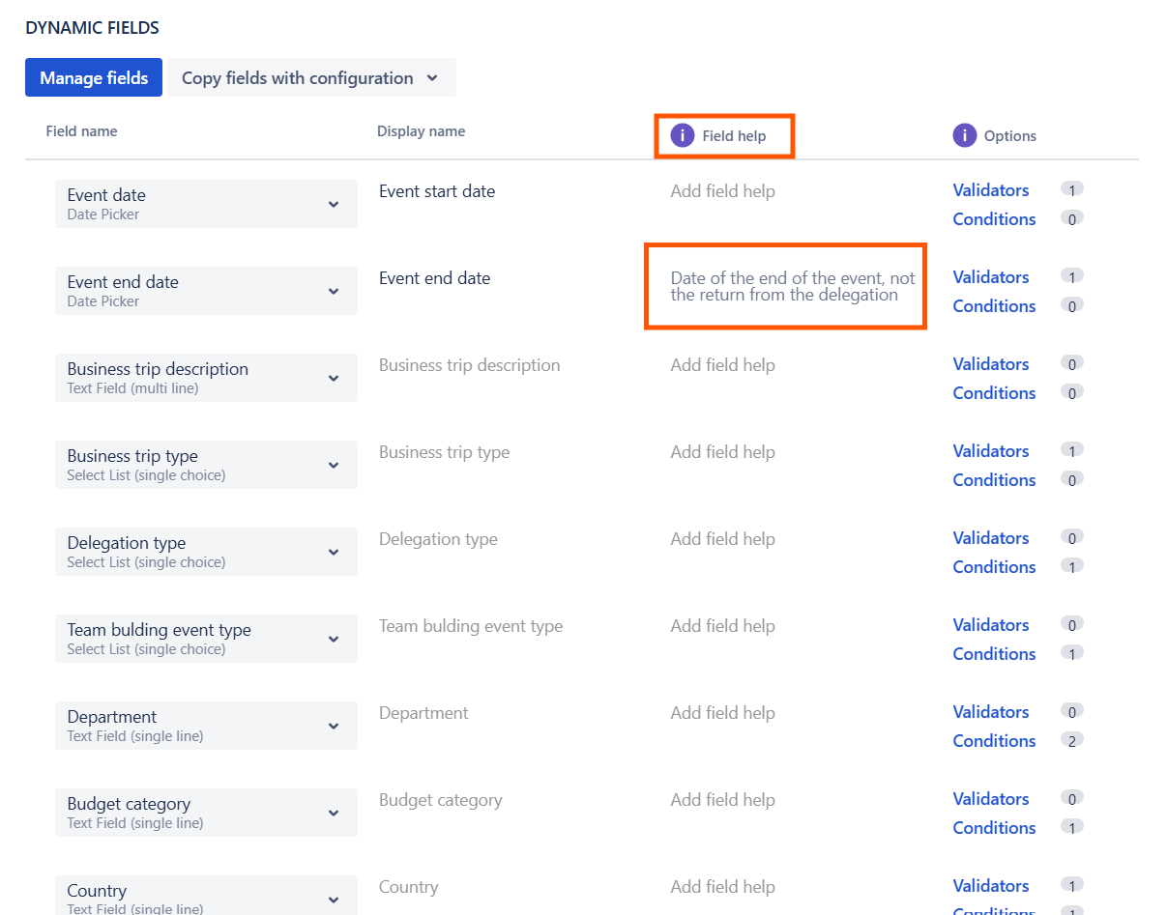
Task: Expand the Delegation type select list options
Action: tap(336, 552)
